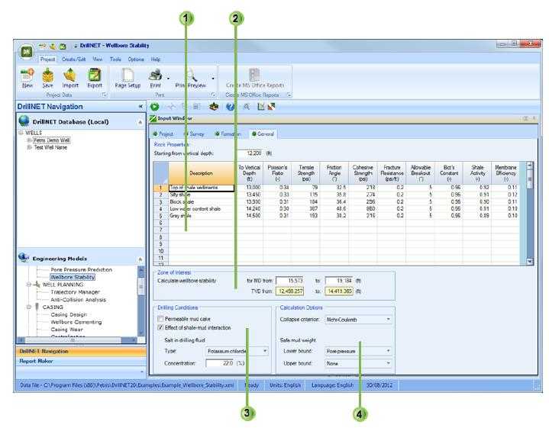Click first quick access toolbar icon
Screen dimensions: 549x428
tap(42, 46)
